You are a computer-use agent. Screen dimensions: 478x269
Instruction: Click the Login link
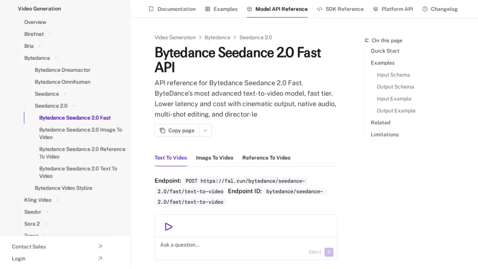point(19,259)
